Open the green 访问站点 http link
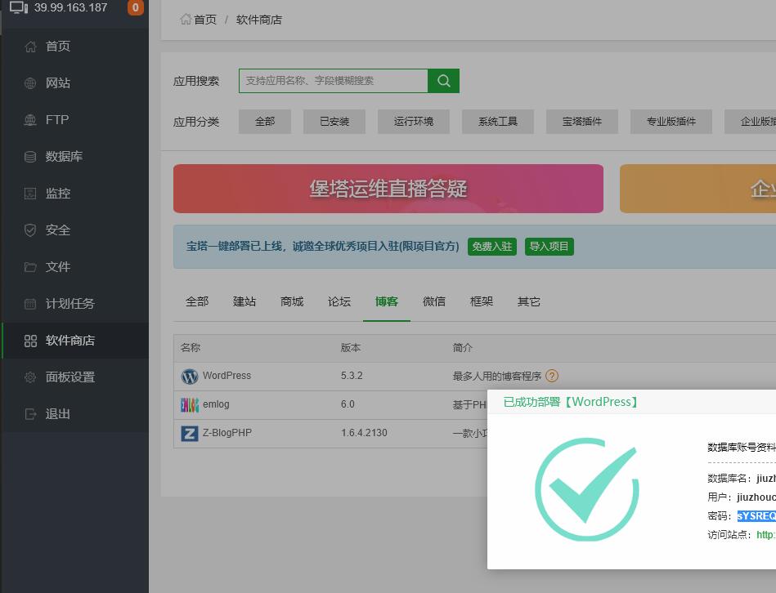776x593 pixels. 766,535
